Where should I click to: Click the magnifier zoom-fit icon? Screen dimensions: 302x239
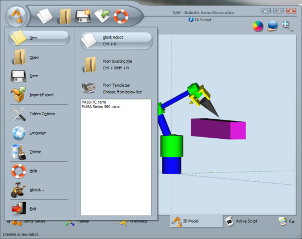(x=287, y=26)
